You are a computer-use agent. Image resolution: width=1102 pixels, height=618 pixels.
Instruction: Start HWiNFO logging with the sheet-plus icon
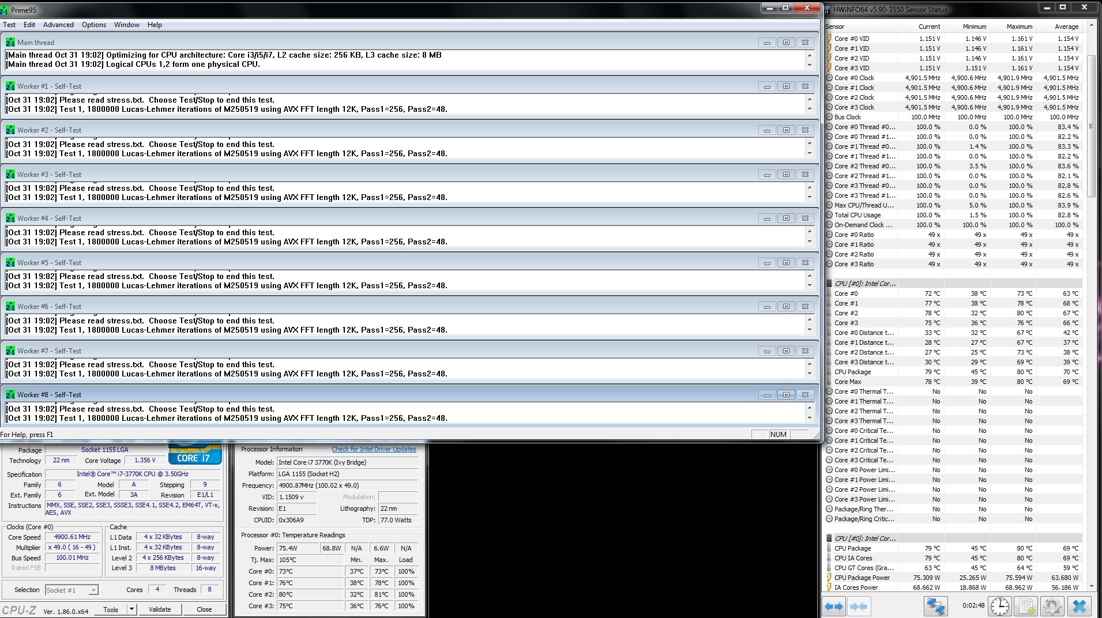[x=1026, y=606]
